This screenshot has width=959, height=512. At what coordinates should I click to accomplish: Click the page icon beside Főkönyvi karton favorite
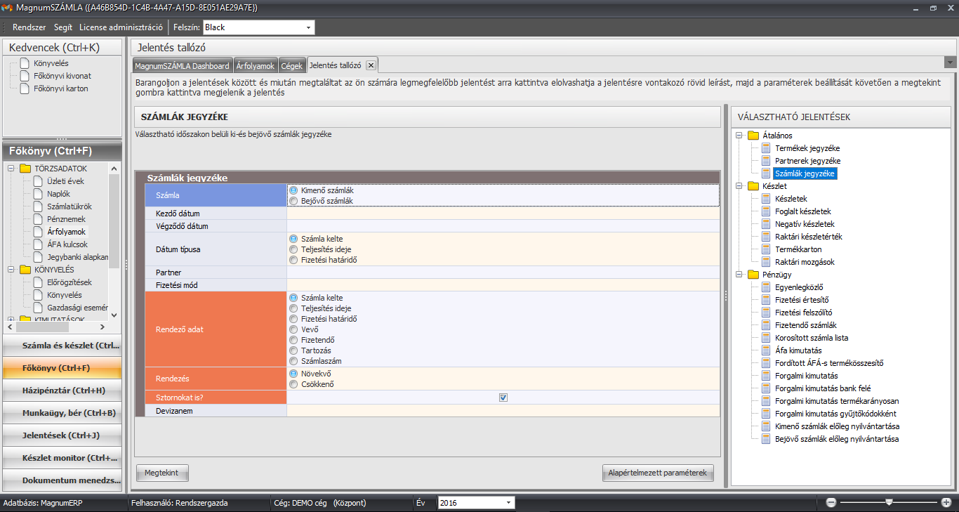tap(25, 88)
